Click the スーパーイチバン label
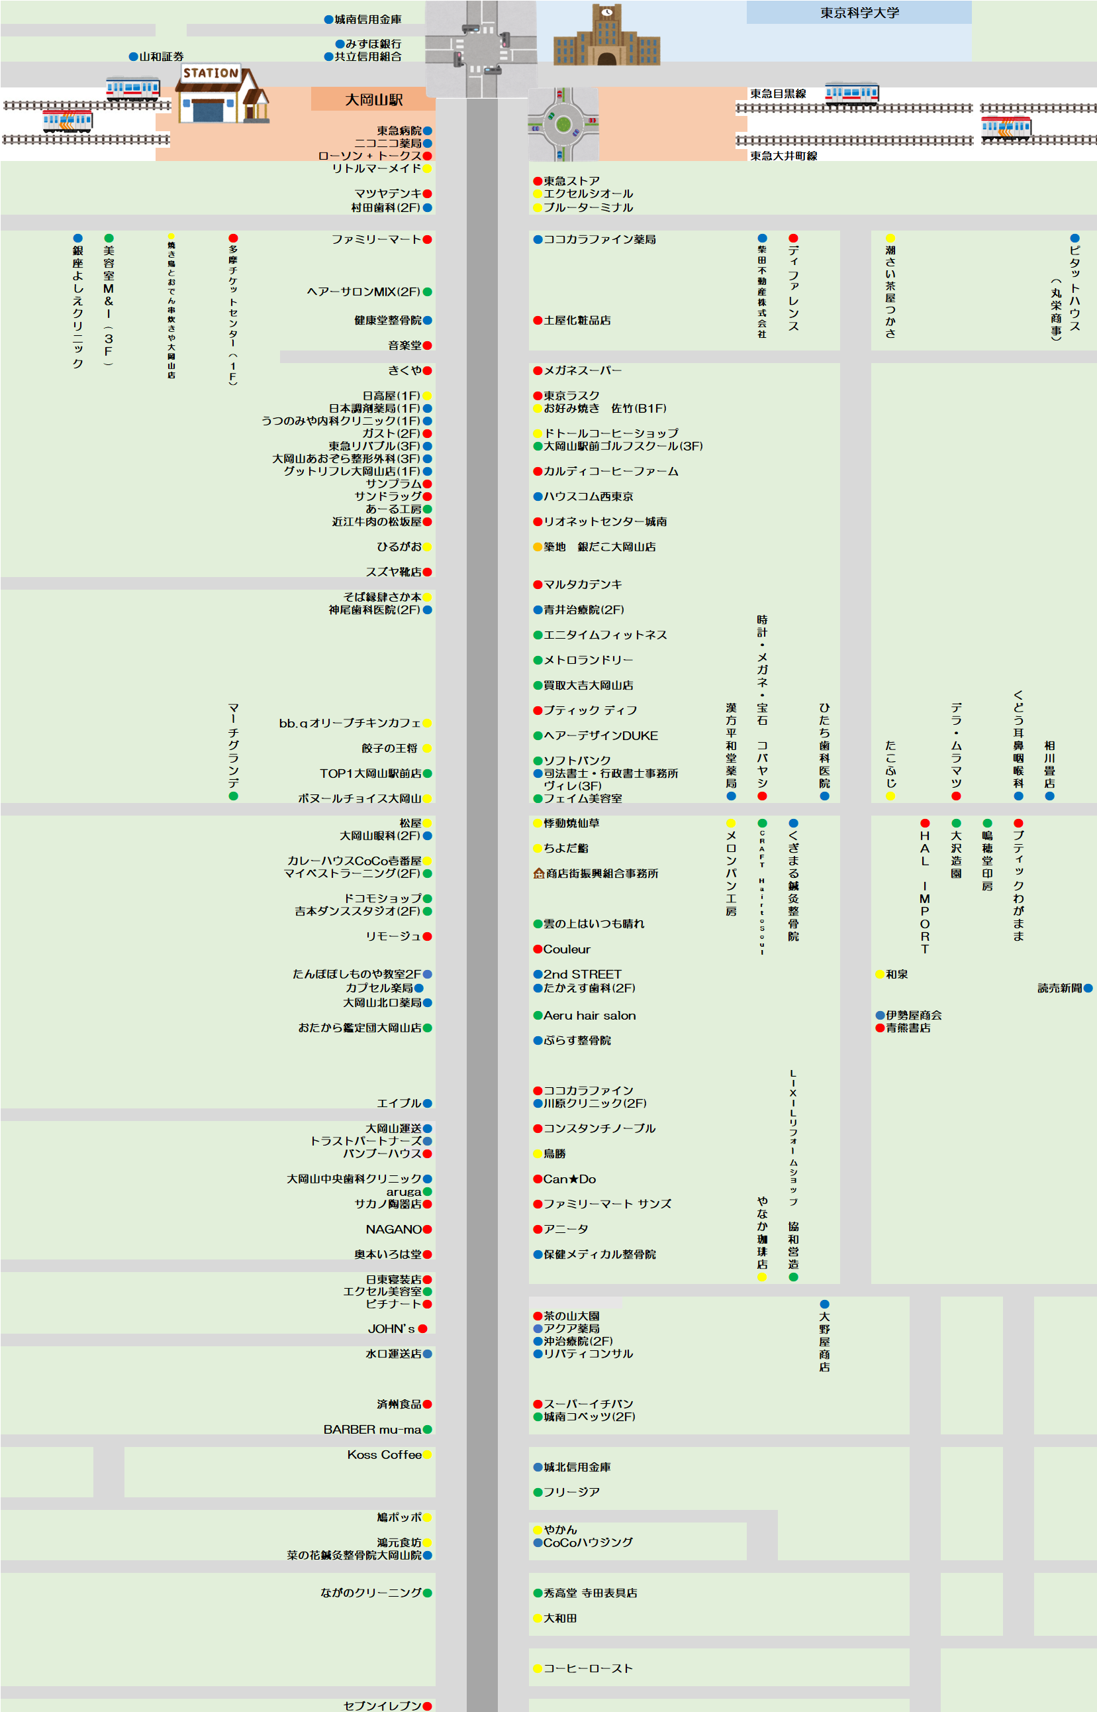1097x1712 pixels. click(x=589, y=1404)
